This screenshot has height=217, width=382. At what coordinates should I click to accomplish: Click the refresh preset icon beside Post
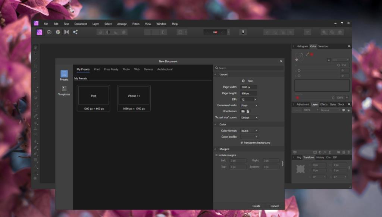pos(243,81)
